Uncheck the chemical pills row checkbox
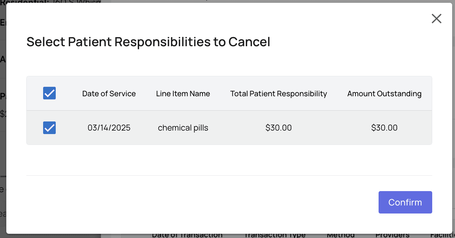455x238 pixels. 49,128
